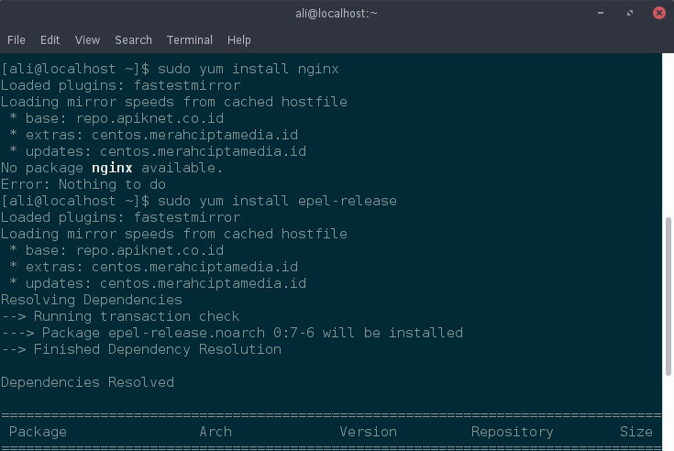Click the 'Version' column header
Image resolution: width=674 pixels, height=451 pixels.
pos(368,432)
